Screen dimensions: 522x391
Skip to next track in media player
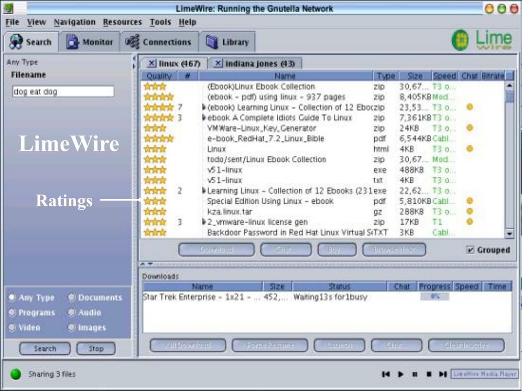coord(443,374)
